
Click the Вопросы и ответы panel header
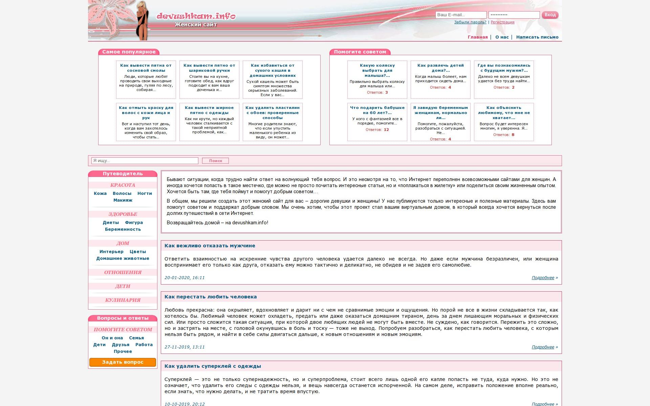(x=123, y=318)
